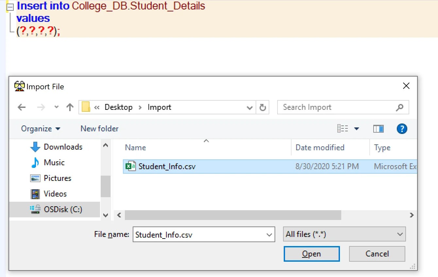Viewport: 438px width, 277px height.
Task: Click the back navigation arrow
Action: [x=21, y=107]
